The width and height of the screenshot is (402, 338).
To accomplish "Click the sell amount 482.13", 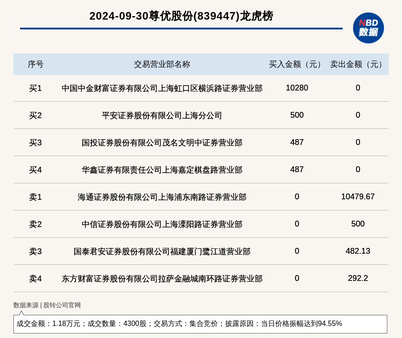I will (358, 251).
